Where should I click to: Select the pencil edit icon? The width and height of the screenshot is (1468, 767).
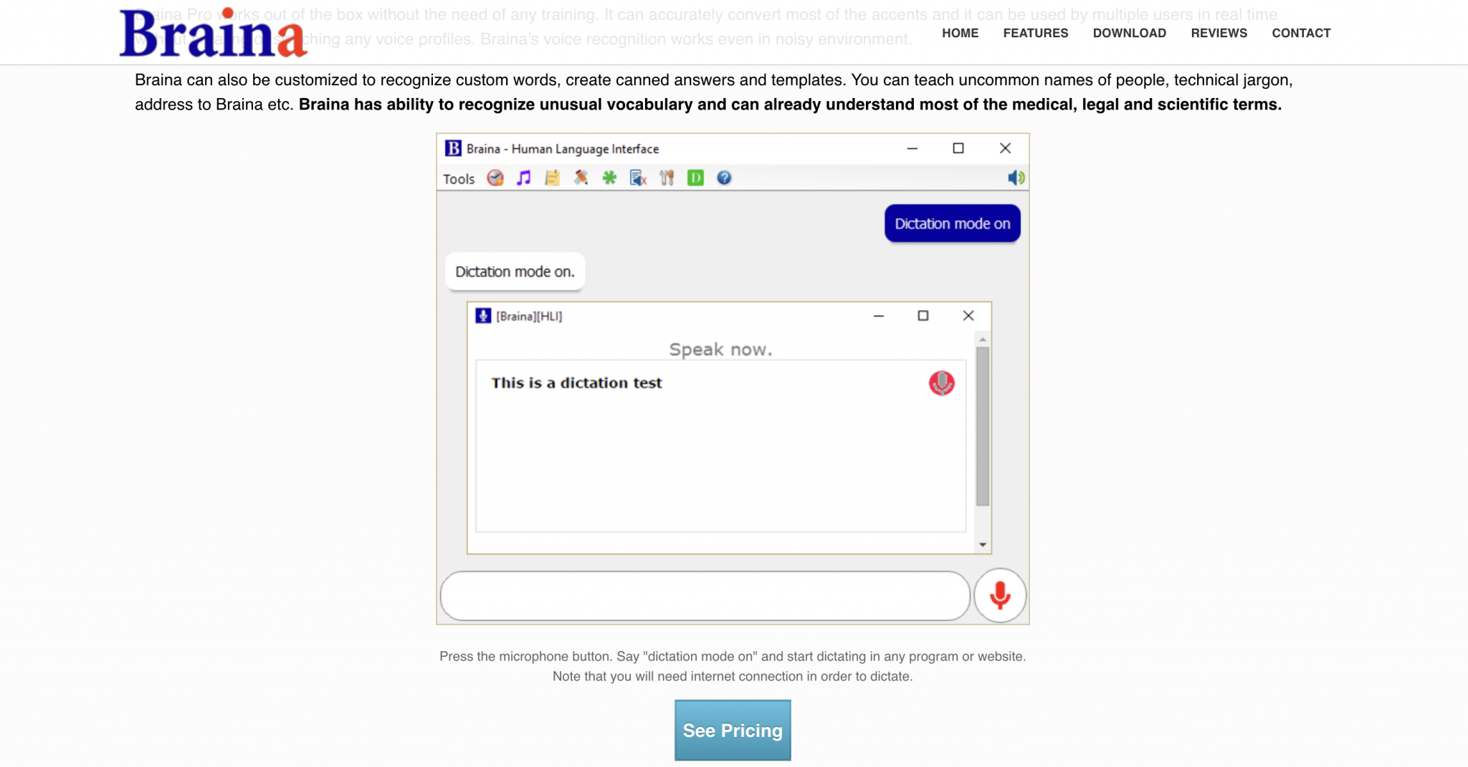[x=581, y=178]
